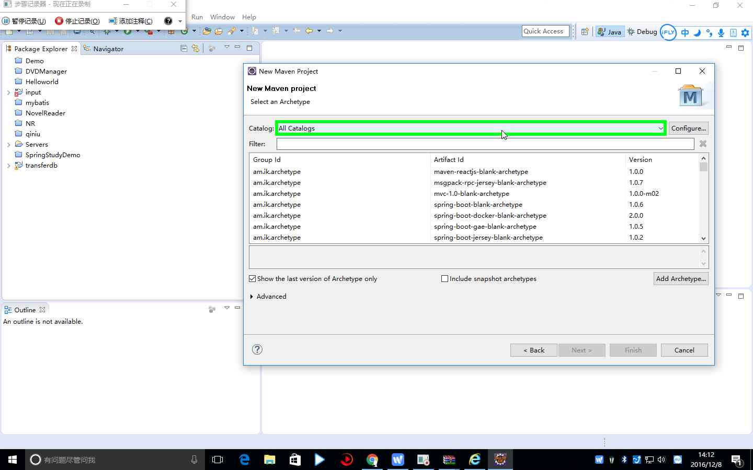Toggle iFLY Chinese/English mode icon
The height and width of the screenshot is (470, 753).
coord(685,32)
